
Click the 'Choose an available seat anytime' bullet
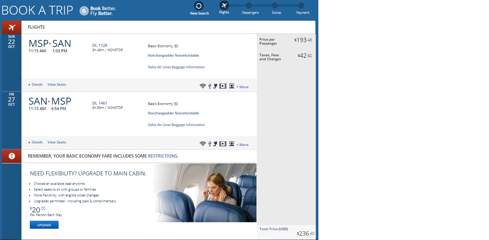[59, 184]
